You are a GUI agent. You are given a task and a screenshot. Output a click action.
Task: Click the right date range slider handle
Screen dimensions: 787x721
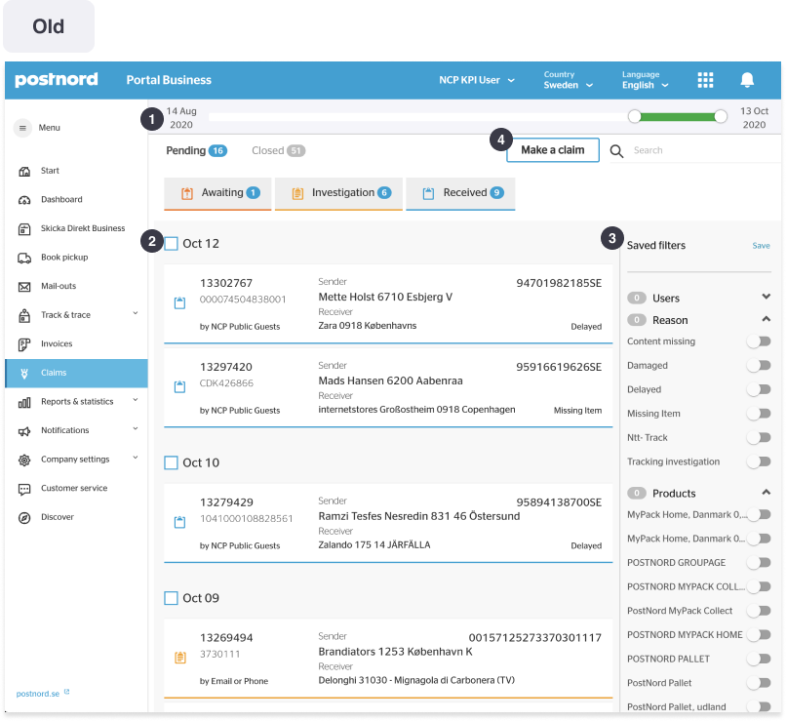pos(721,116)
